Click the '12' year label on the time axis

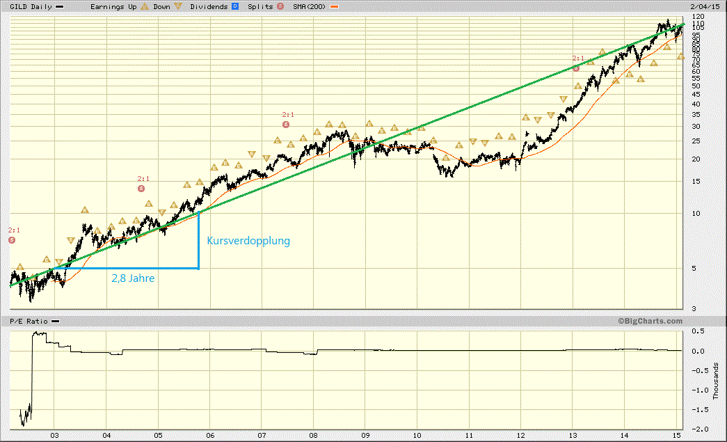(x=520, y=435)
